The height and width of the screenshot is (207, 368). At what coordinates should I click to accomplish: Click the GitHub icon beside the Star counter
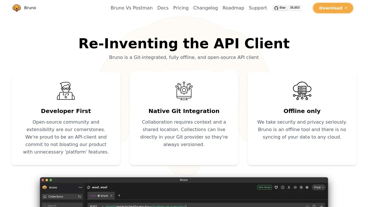tap(276, 8)
